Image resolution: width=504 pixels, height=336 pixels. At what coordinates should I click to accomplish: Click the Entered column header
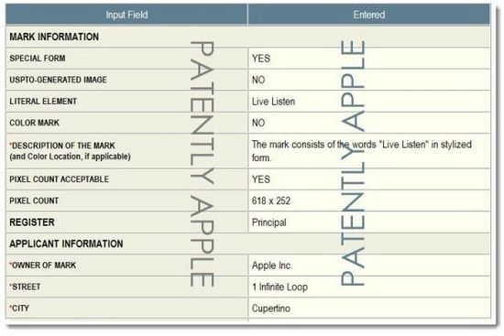pyautogui.click(x=369, y=15)
